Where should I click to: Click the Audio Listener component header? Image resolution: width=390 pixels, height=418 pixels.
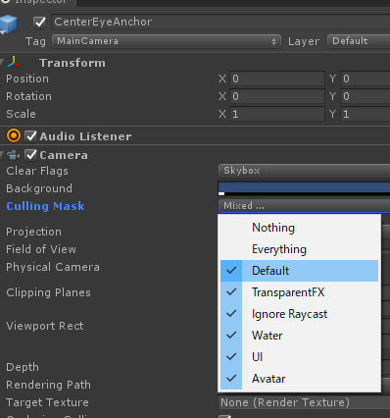(x=85, y=136)
